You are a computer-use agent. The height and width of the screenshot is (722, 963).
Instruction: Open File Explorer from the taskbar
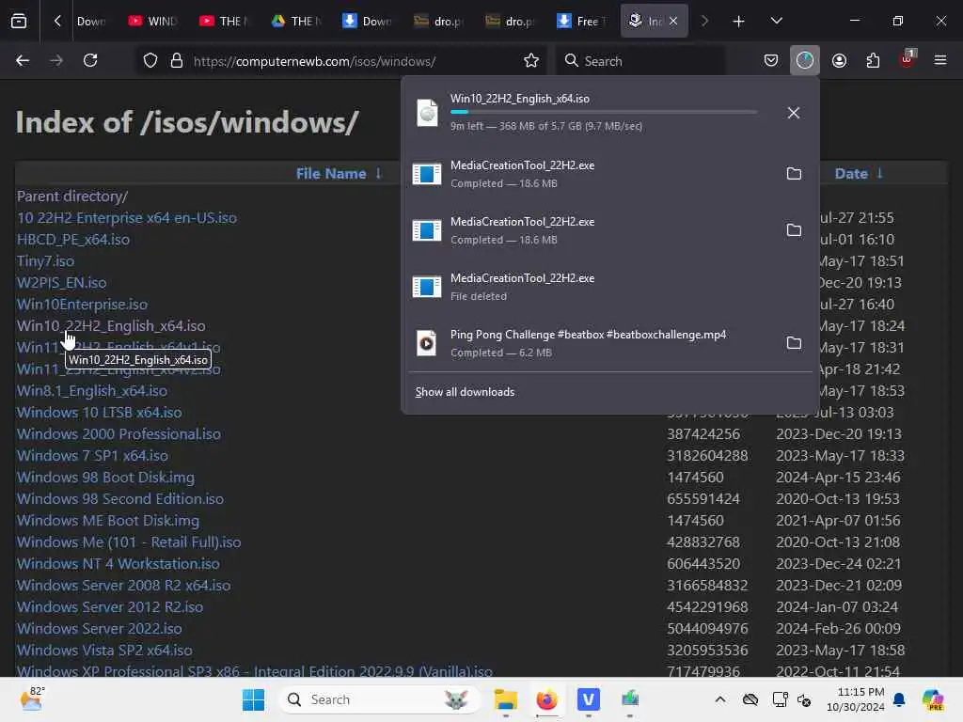(x=505, y=699)
